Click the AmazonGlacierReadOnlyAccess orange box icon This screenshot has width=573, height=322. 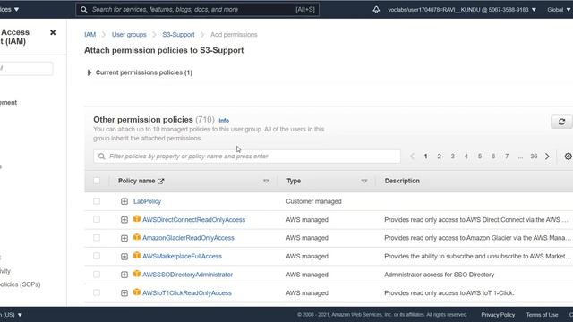pyautogui.click(x=137, y=237)
